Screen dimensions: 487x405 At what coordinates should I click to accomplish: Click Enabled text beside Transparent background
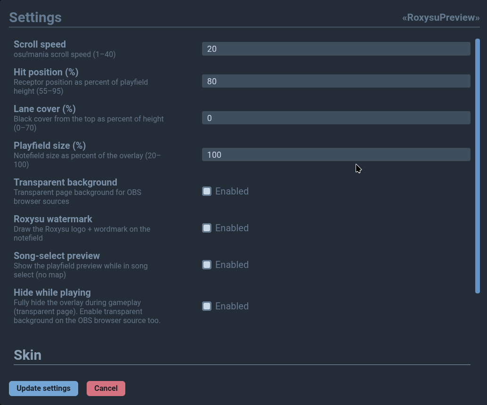click(x=232, y=191)
